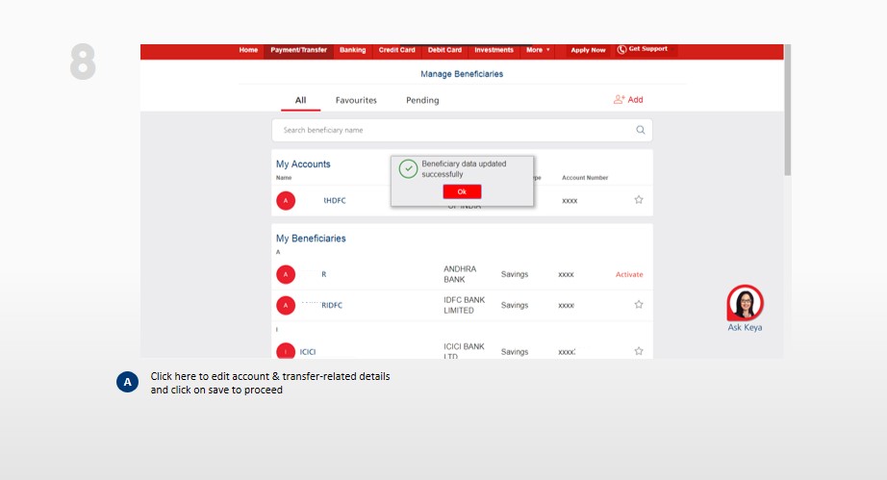Open the Debit Card menu
This screenshot has width=887, height=480.
click(x=444, y=50)
